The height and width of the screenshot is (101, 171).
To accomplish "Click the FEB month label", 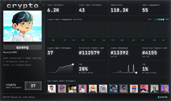I will [x=113, y=40].
